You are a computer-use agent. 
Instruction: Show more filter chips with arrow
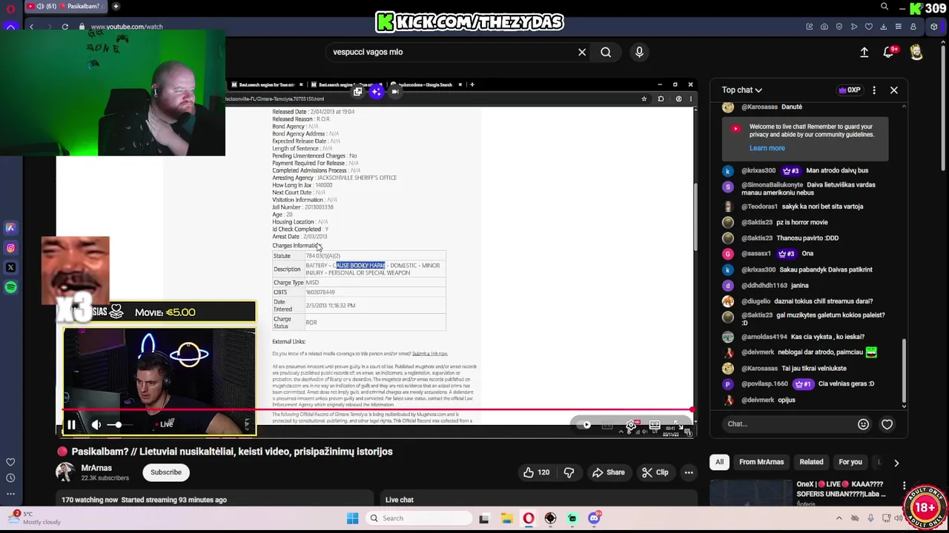pyautogui.click(x=896, y=463)
